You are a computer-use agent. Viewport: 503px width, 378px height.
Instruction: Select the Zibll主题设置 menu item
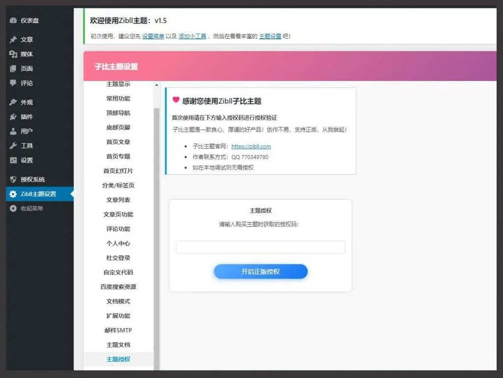pyautogui.click(x=40, y=194)
